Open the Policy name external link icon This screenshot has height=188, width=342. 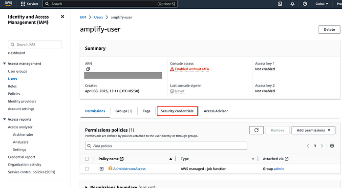(x=122, y=159)
